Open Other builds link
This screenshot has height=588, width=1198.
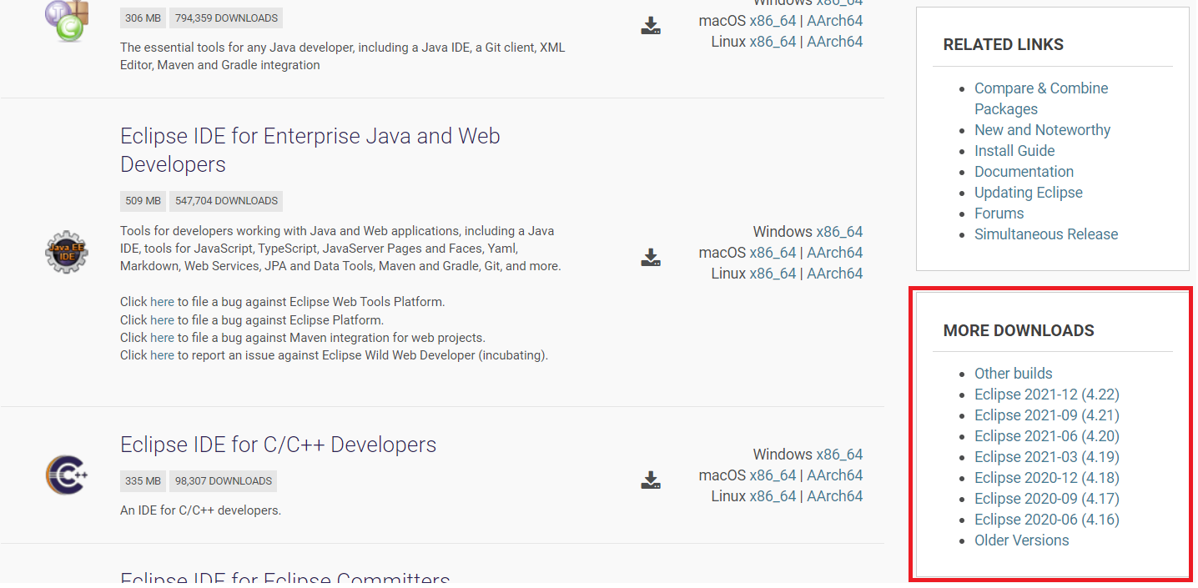click(1014, 374)
